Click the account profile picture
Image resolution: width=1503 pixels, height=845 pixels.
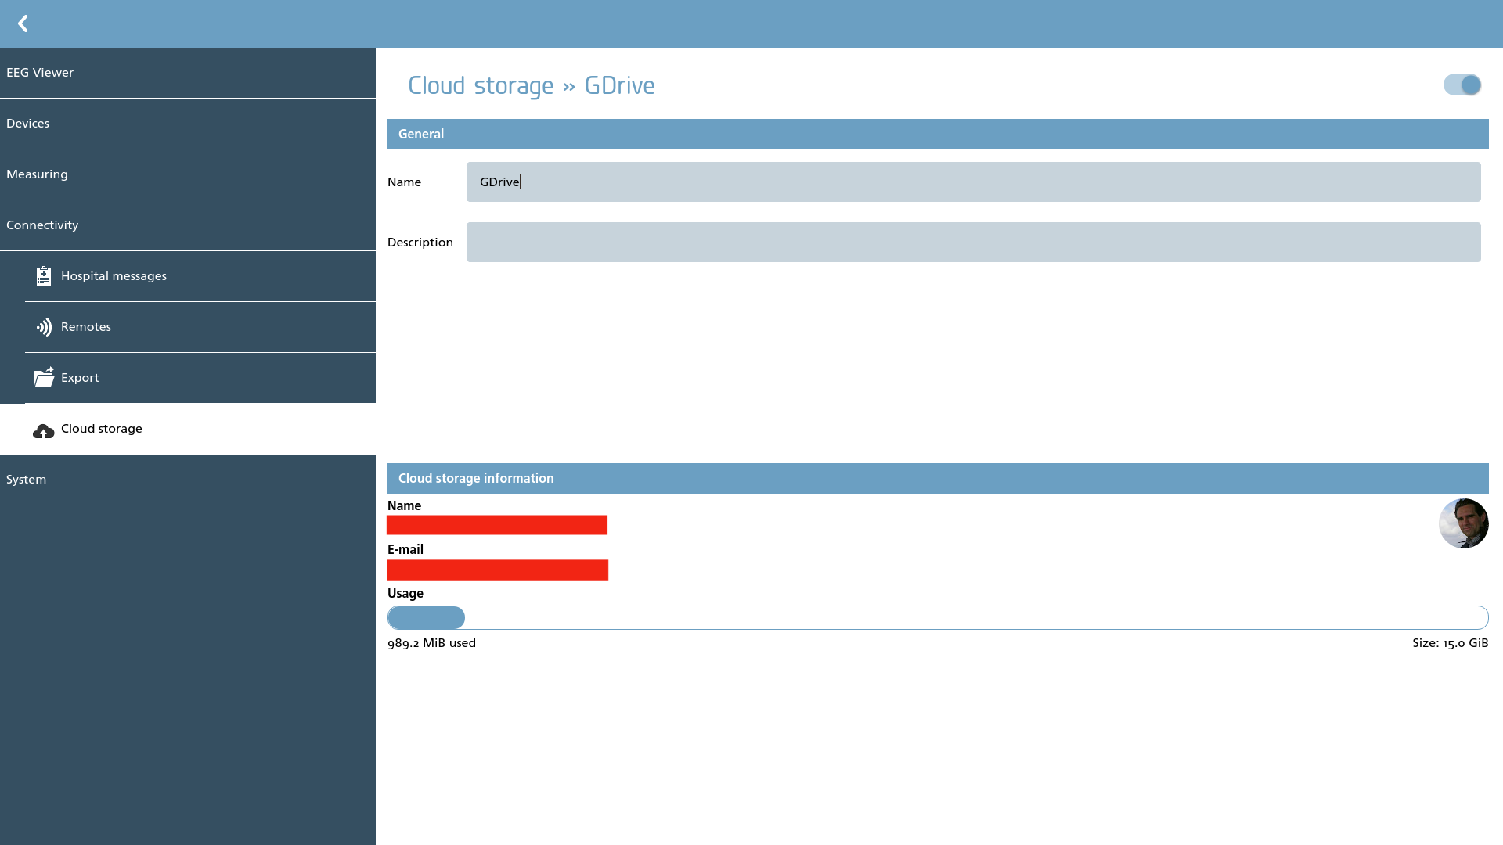coord(1463,523)
